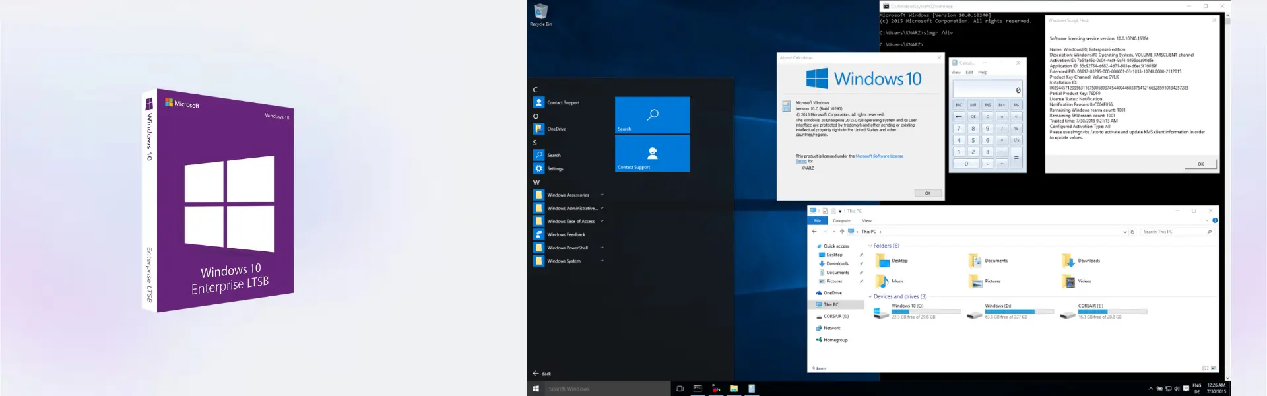The image size is (1267, 396).
Task: Open the Pictures folder in Folders group
Action: point(975,282)
